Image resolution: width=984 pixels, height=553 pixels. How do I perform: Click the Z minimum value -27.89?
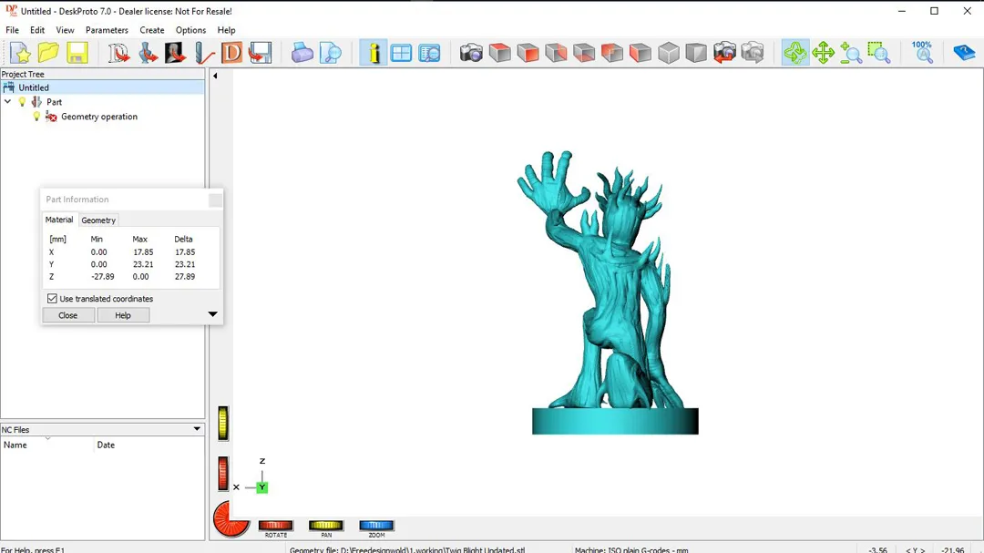tap(103, 276)
